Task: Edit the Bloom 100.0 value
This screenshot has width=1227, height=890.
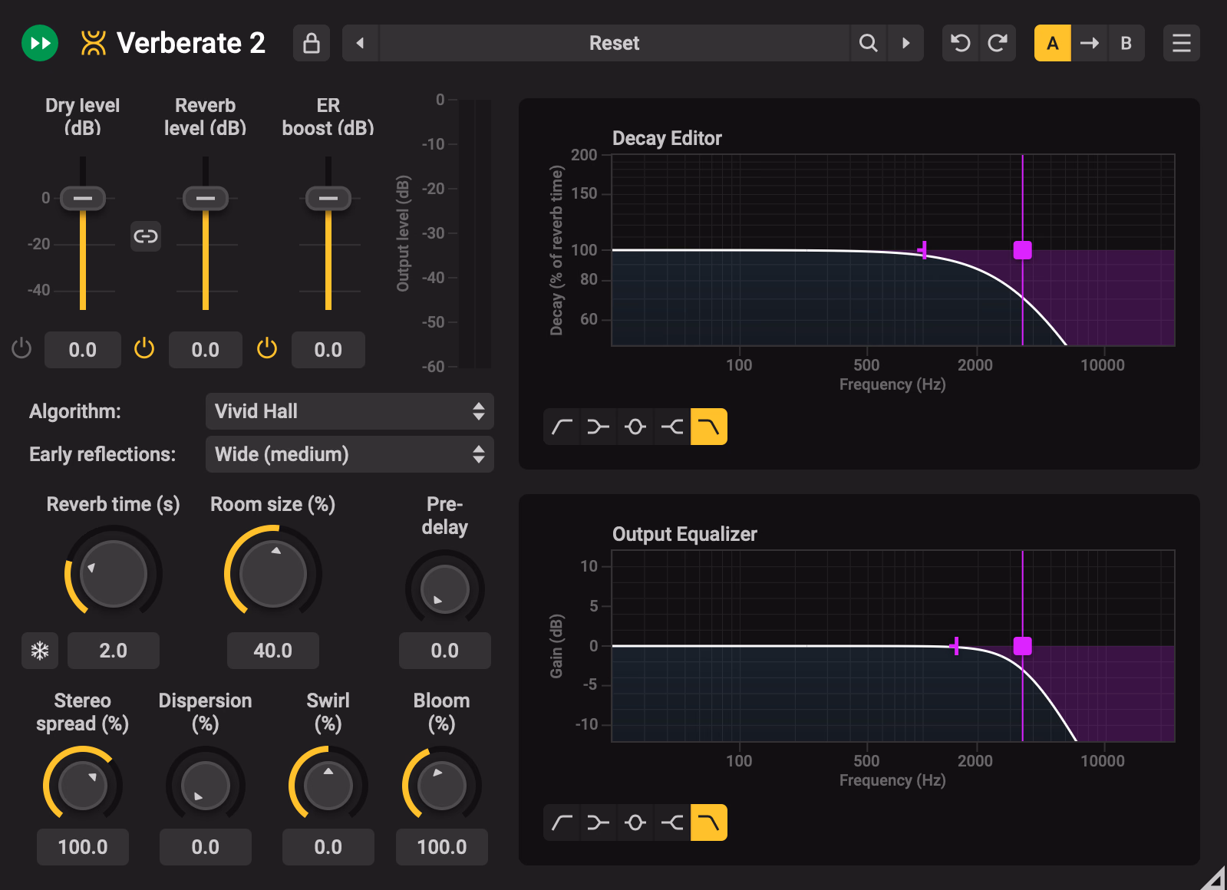Action: point(442,847)
